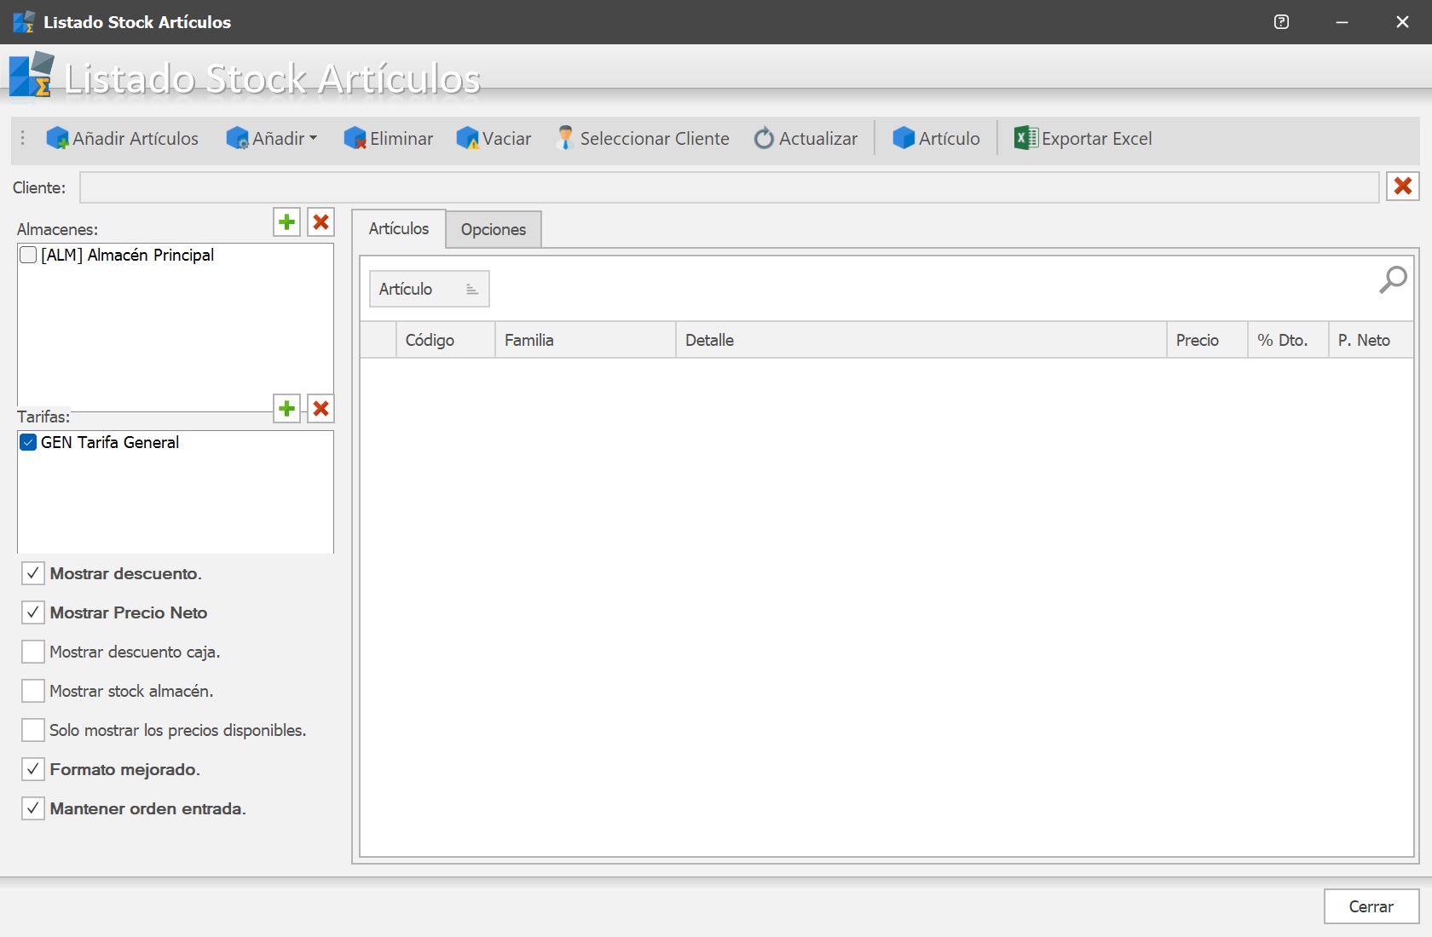1432x937 pixels.
Task: Click the P. Neto column header
Action: point(1371,340)
